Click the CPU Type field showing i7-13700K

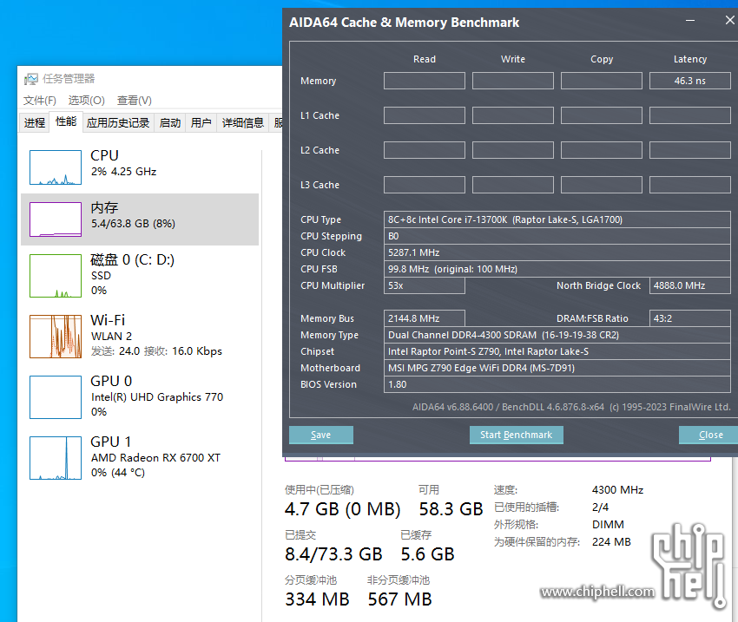coord(557,219)
